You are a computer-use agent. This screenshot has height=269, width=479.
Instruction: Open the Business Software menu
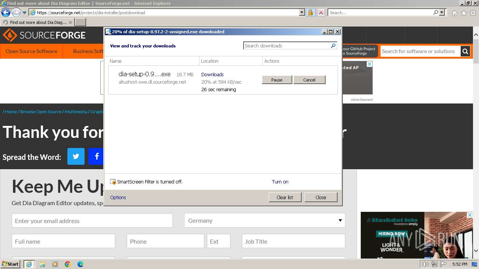click(88, 51)
